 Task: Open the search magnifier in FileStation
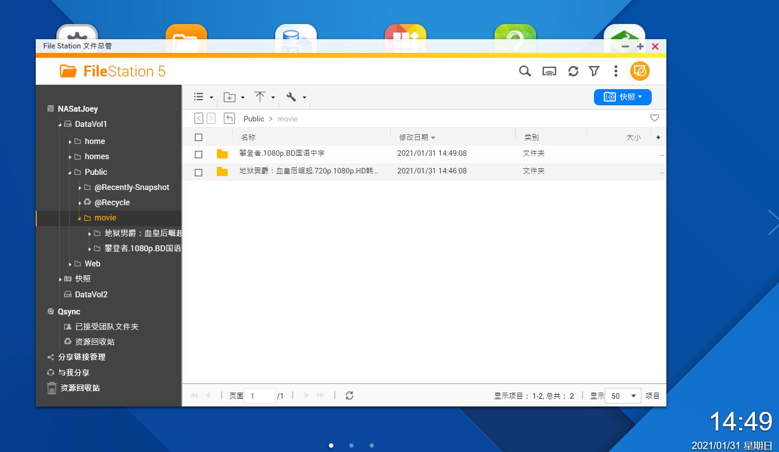pyautogui.click(x=525, y=71)
